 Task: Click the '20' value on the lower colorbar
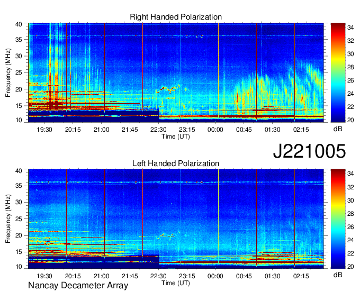(x=350, y=266)
